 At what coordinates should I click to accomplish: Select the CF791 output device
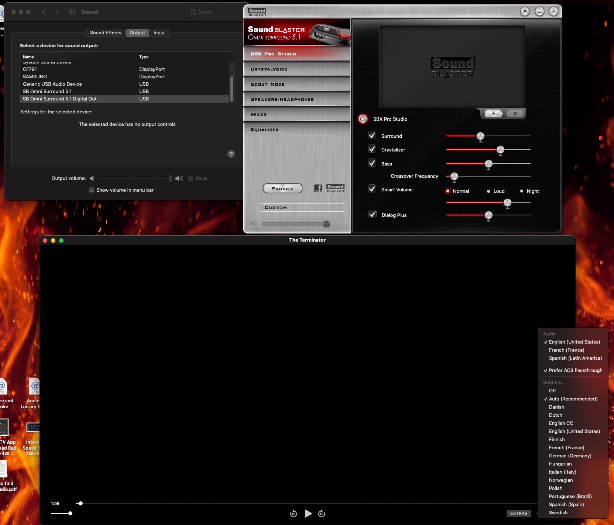[124, 69]
